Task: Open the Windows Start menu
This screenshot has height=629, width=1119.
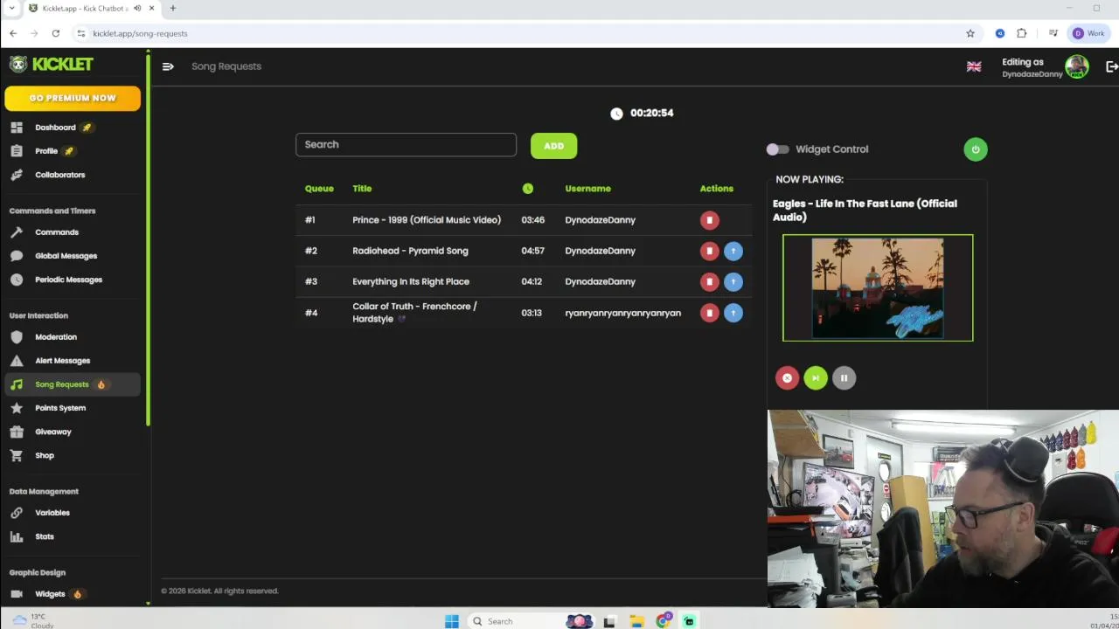Action: 451,621
